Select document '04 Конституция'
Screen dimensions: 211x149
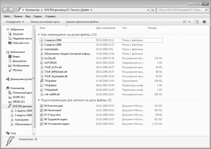click(x=101, y=106)
